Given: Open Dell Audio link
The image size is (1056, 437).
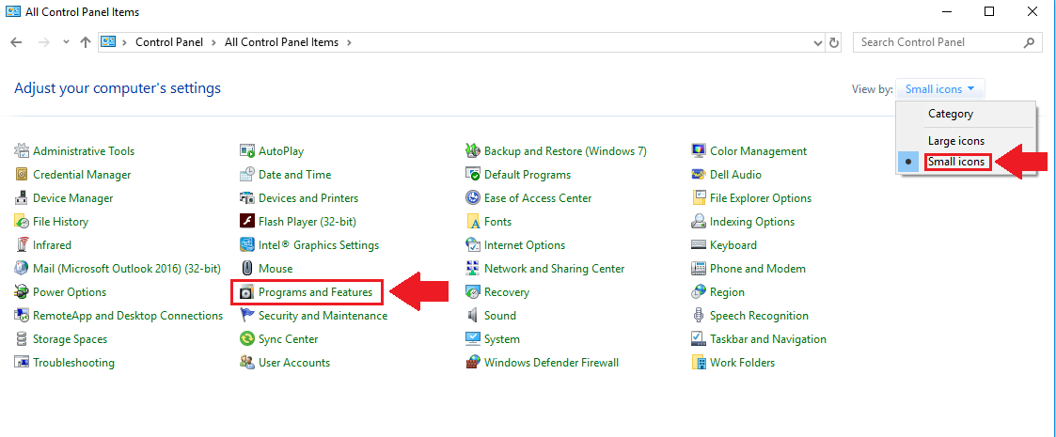Looking at the screenshot, I should (x=735, y=175).
